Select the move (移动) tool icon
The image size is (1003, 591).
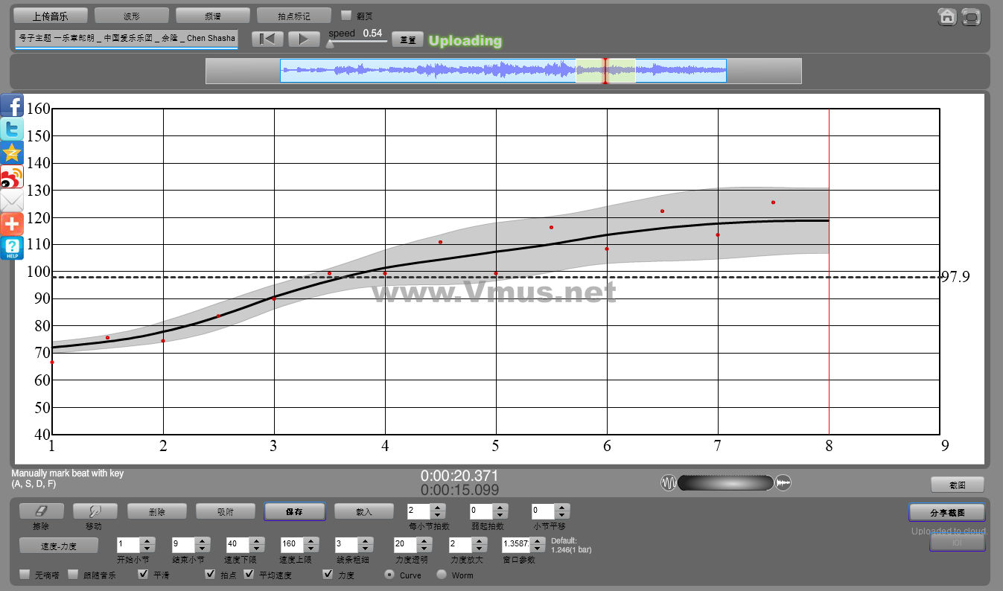95,511
